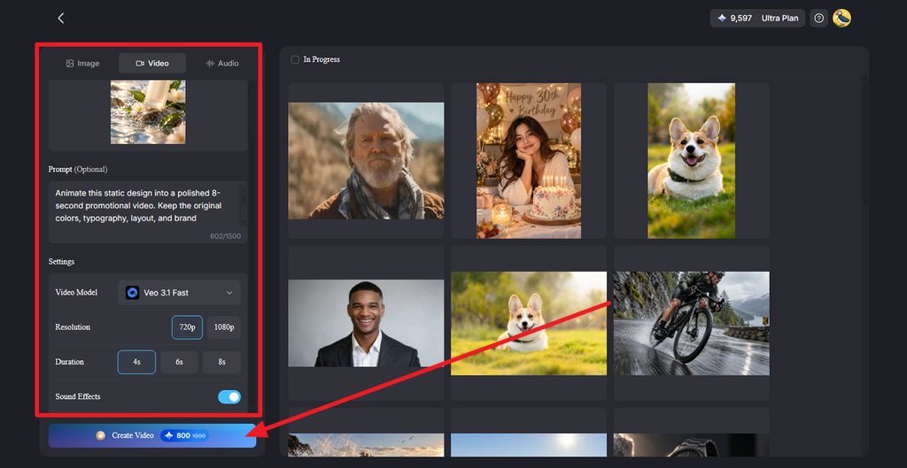The image size is (907, 468).
Task: Click the 602/1500 character counter
Action: coord(226,236)
